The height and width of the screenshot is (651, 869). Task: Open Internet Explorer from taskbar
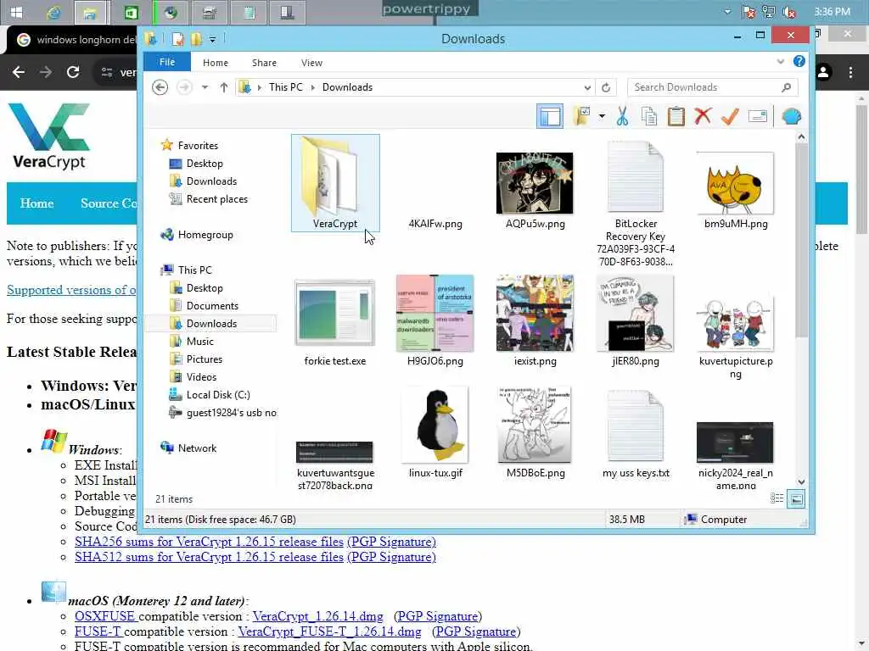[53, 12]
